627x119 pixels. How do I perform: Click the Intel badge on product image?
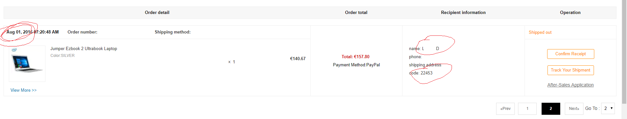(14, 50)
